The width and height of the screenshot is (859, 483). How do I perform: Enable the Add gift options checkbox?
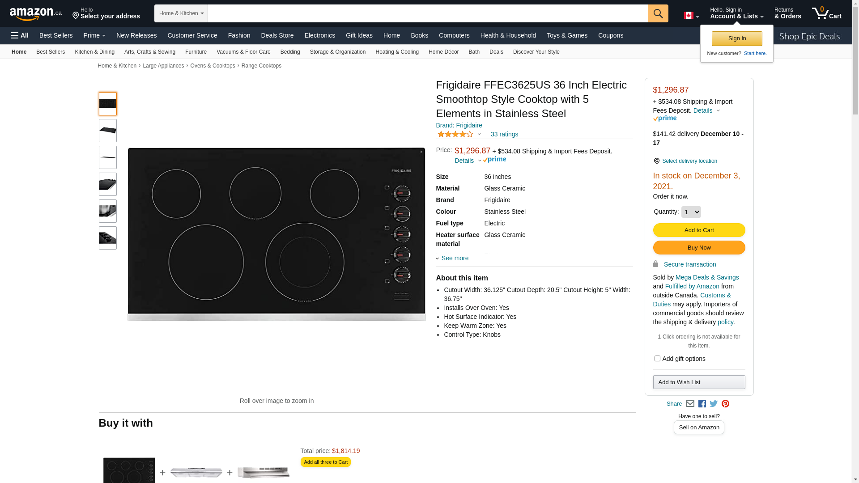point(657,359)
